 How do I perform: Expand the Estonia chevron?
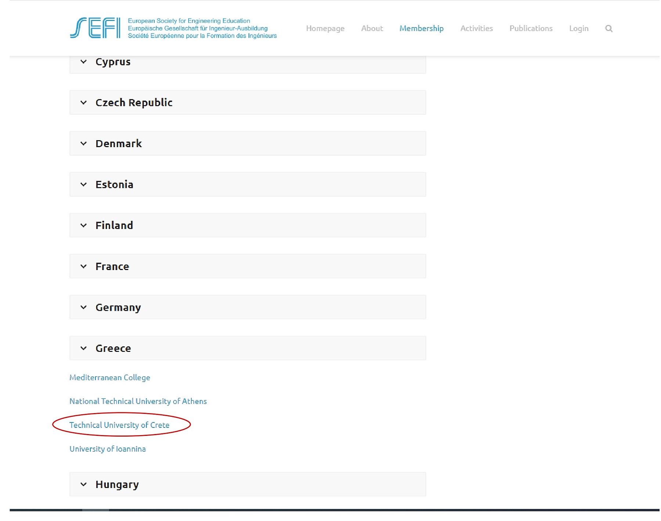83,185
